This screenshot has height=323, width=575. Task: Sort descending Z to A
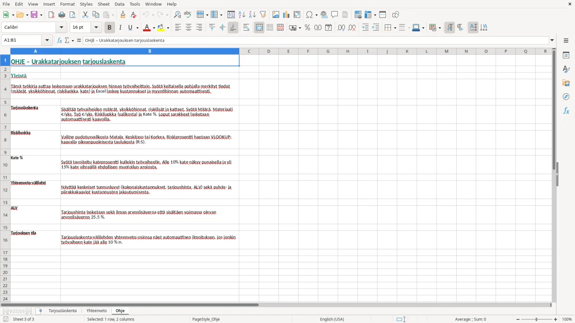pos(252,15)
